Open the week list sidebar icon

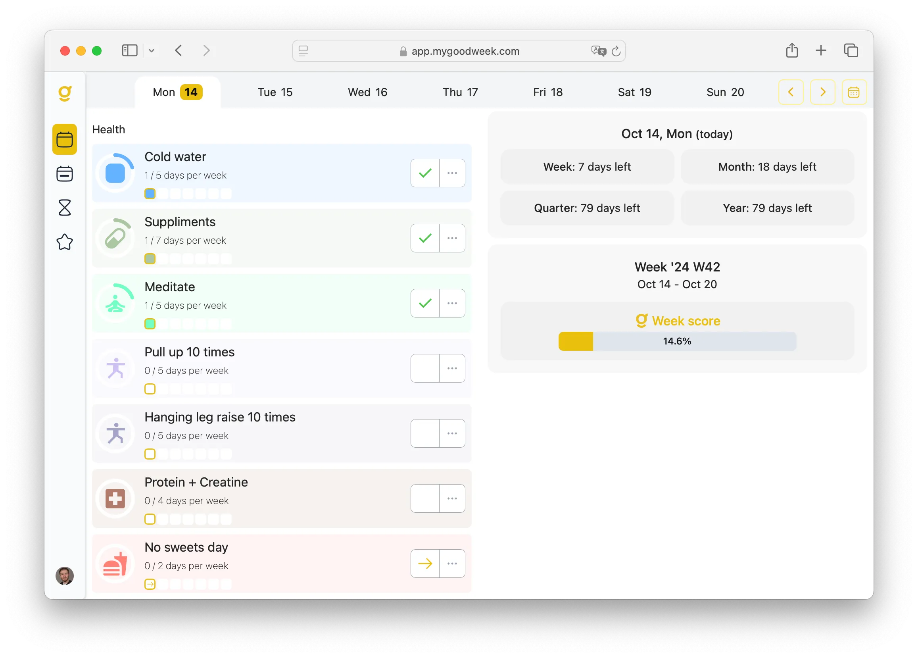click(65, 174)
